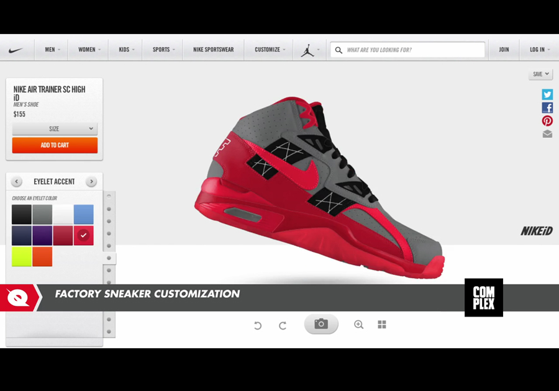Click the ADD TO CART button
The width and height of the screenshot is (559, 391).
pyautogui.click(x=55, y=145)
